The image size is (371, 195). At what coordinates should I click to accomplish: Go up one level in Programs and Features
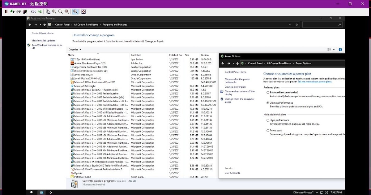click(45, 25)
